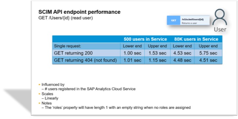
Task: Click the '500 users in Service' column header
Action: click(145, 39)
